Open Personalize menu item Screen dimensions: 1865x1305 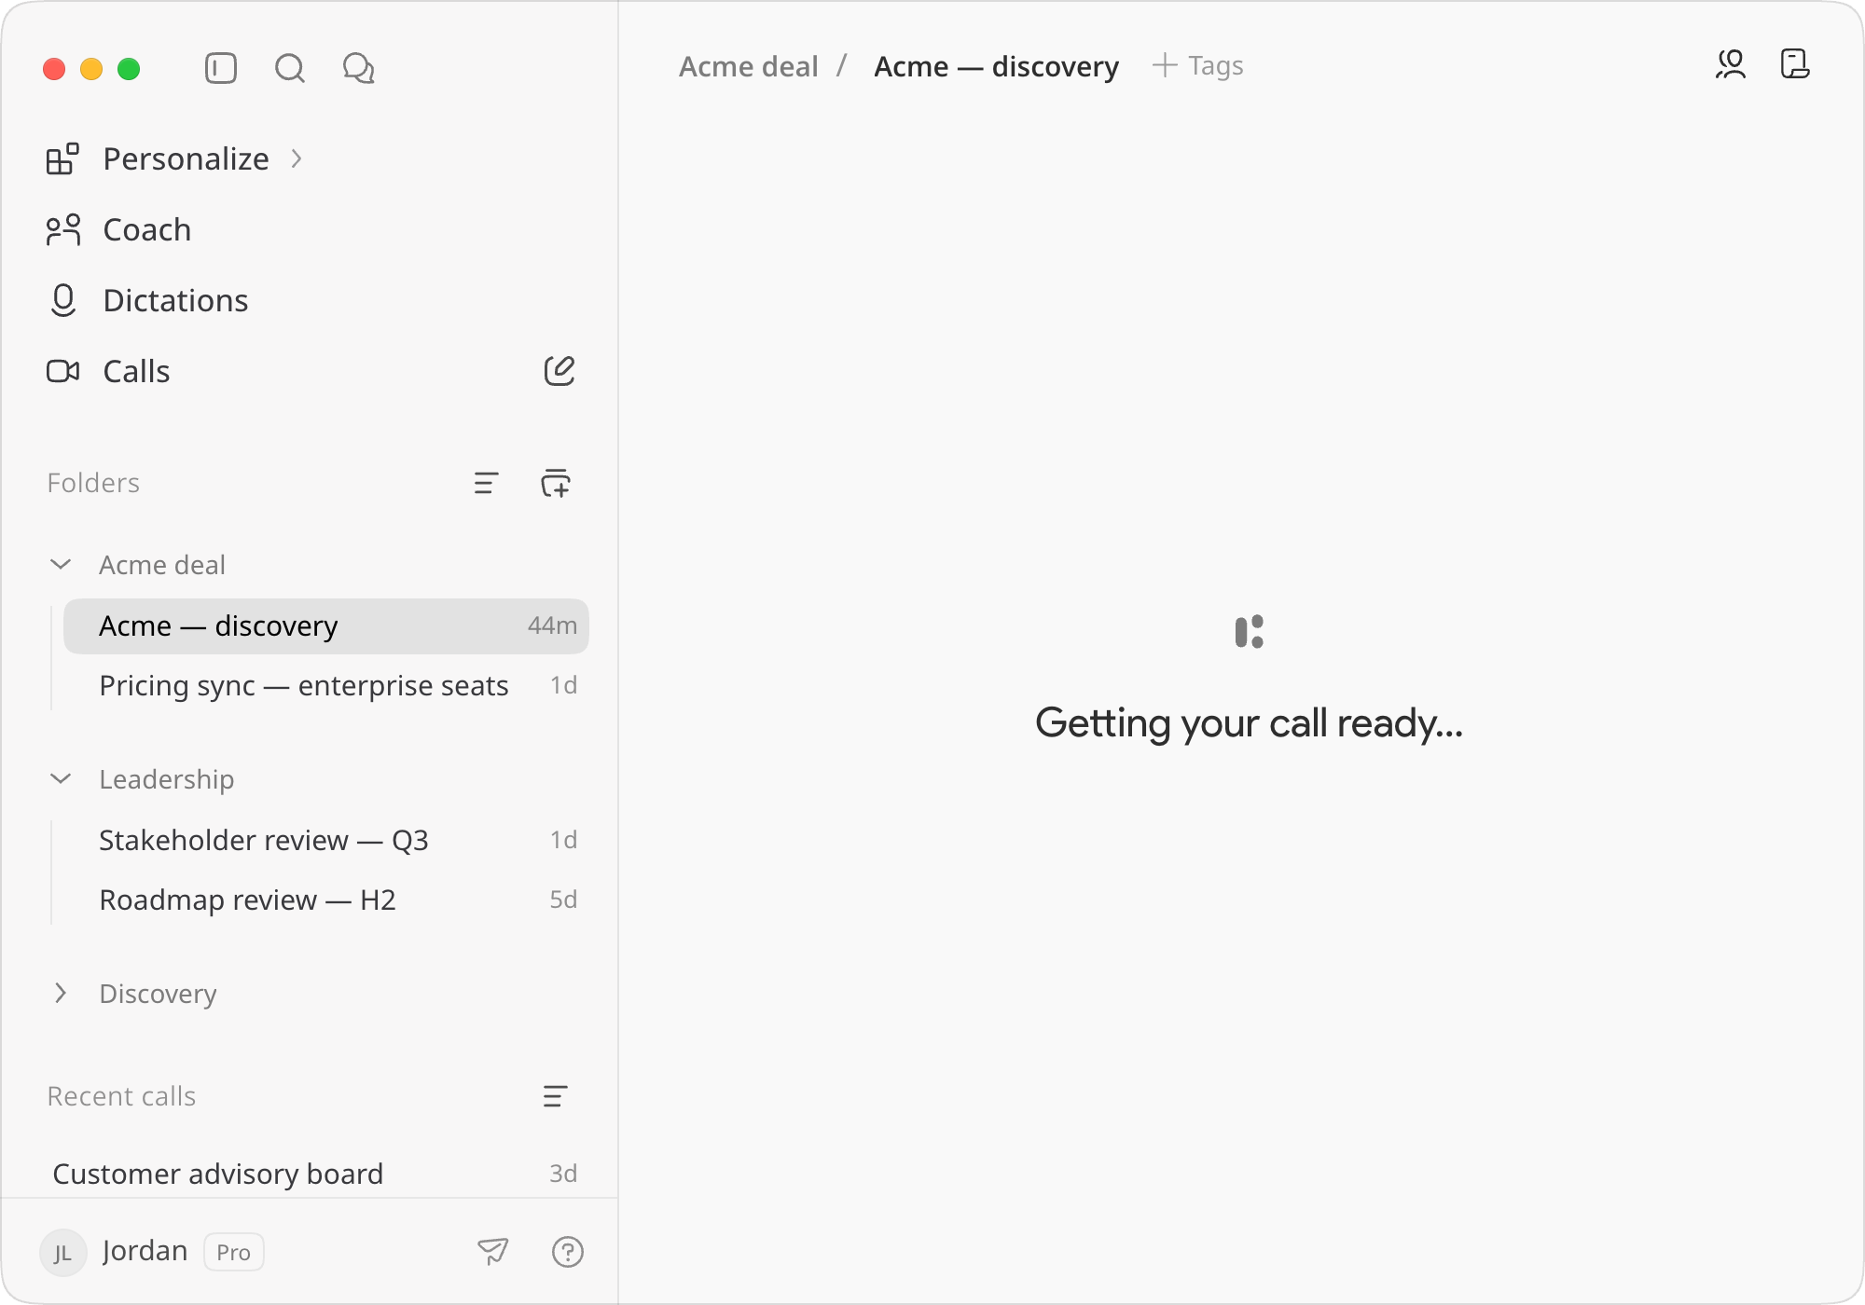tap(186, 159)
